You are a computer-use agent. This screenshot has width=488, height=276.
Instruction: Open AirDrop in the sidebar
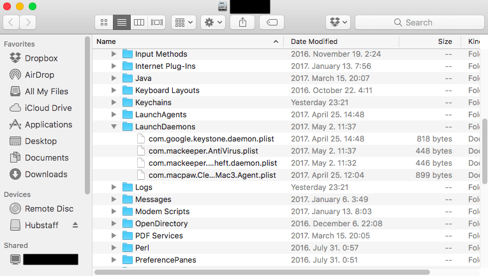tap(32, 75)
